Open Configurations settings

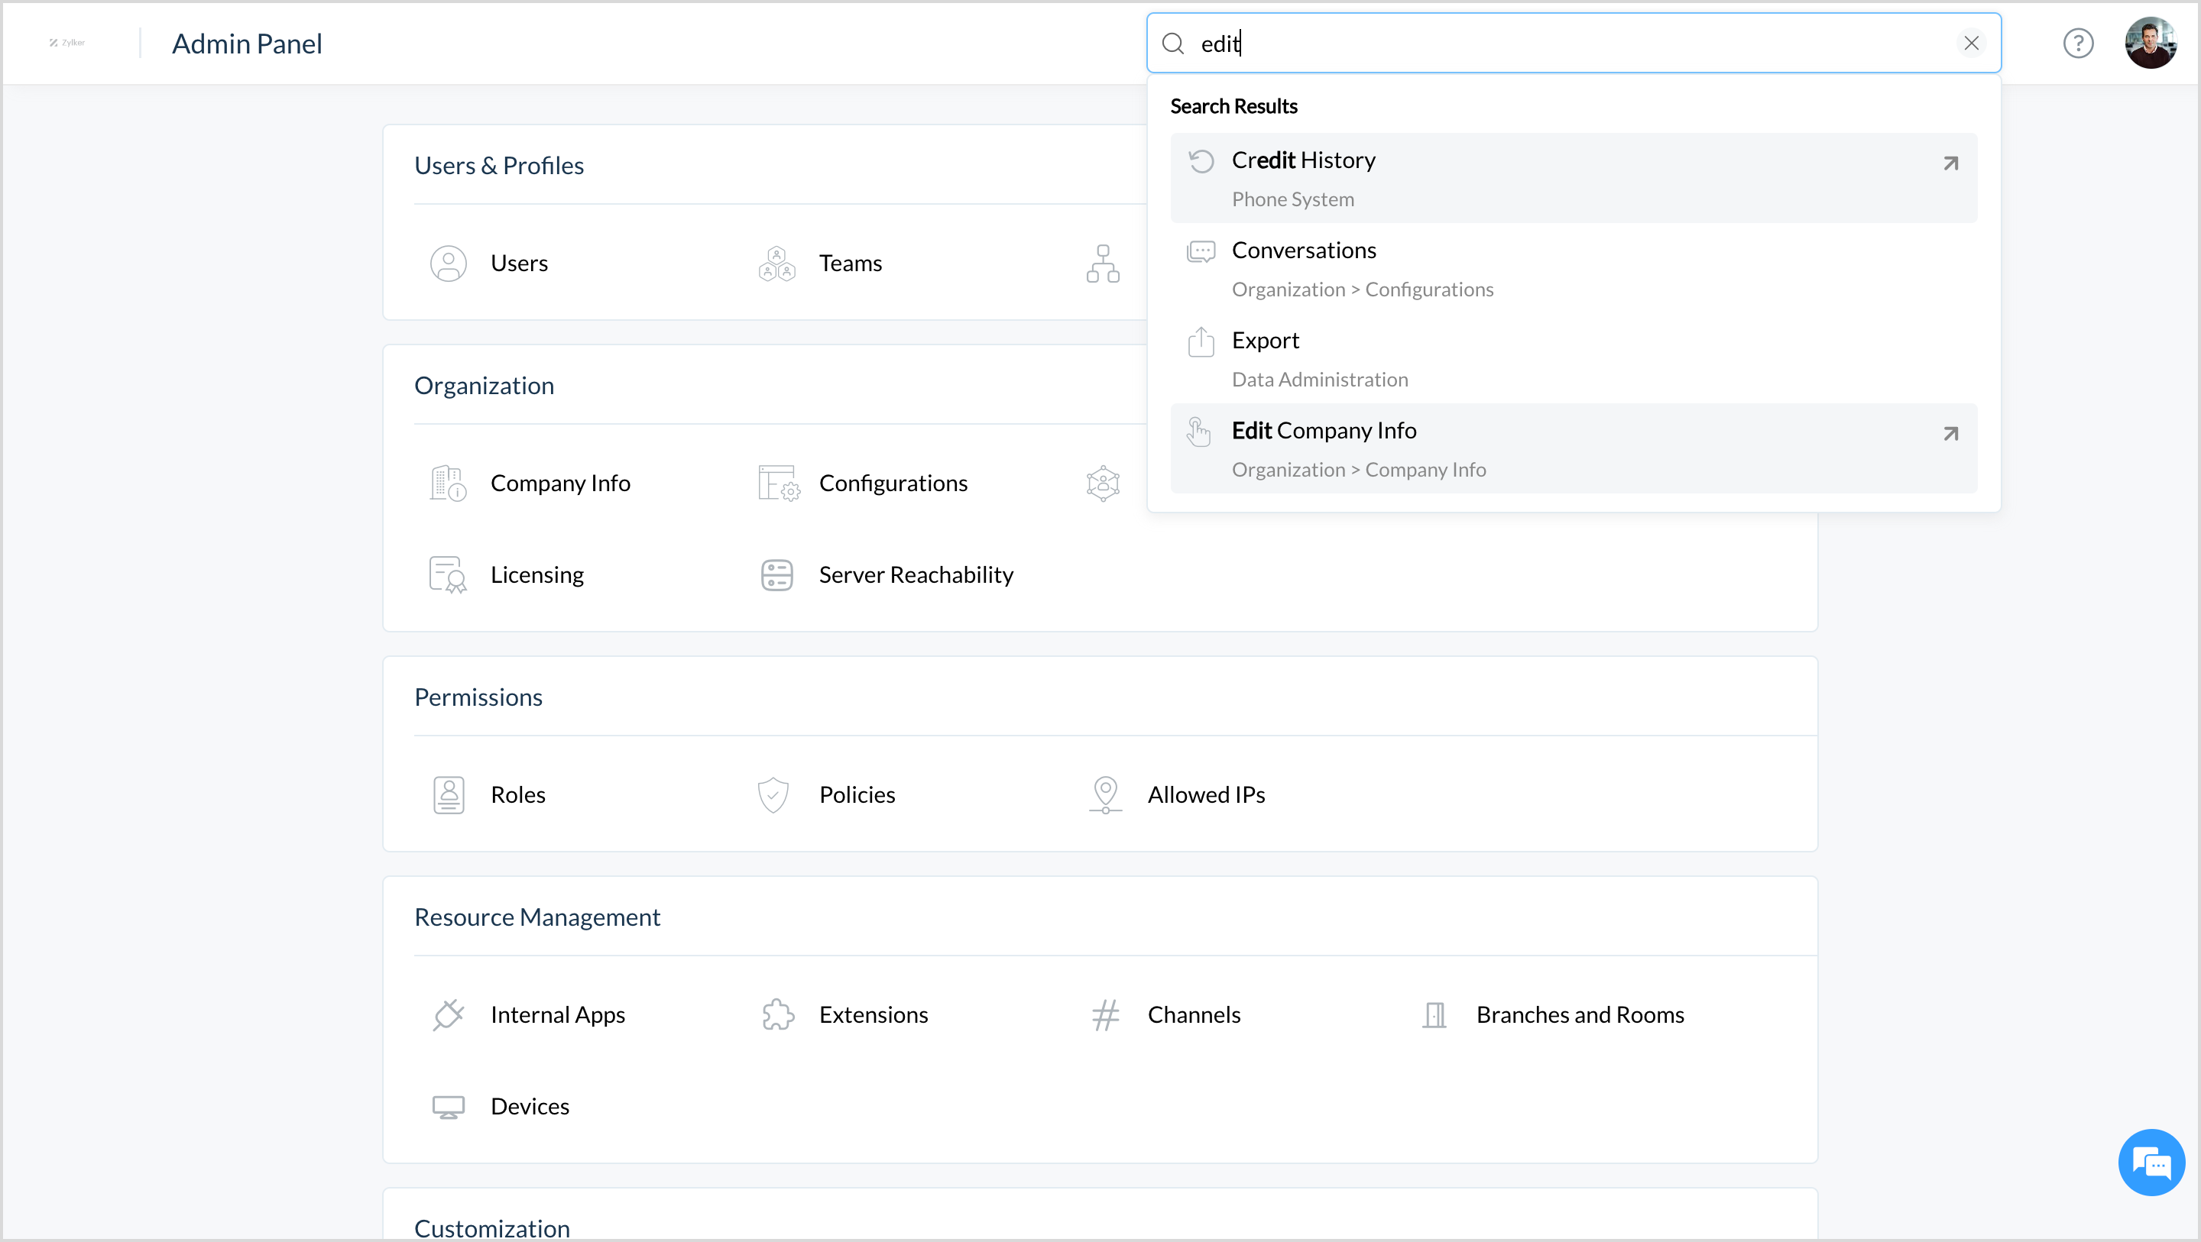click(892, 483)
